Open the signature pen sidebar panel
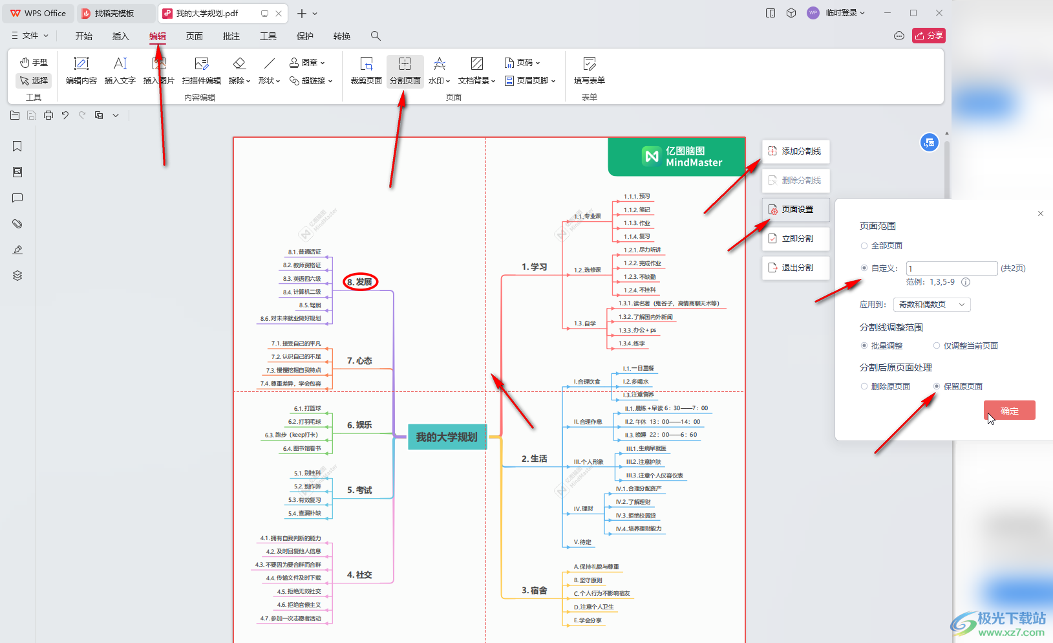This screenshot has height=643, width=1053. [x=17, y=250]
